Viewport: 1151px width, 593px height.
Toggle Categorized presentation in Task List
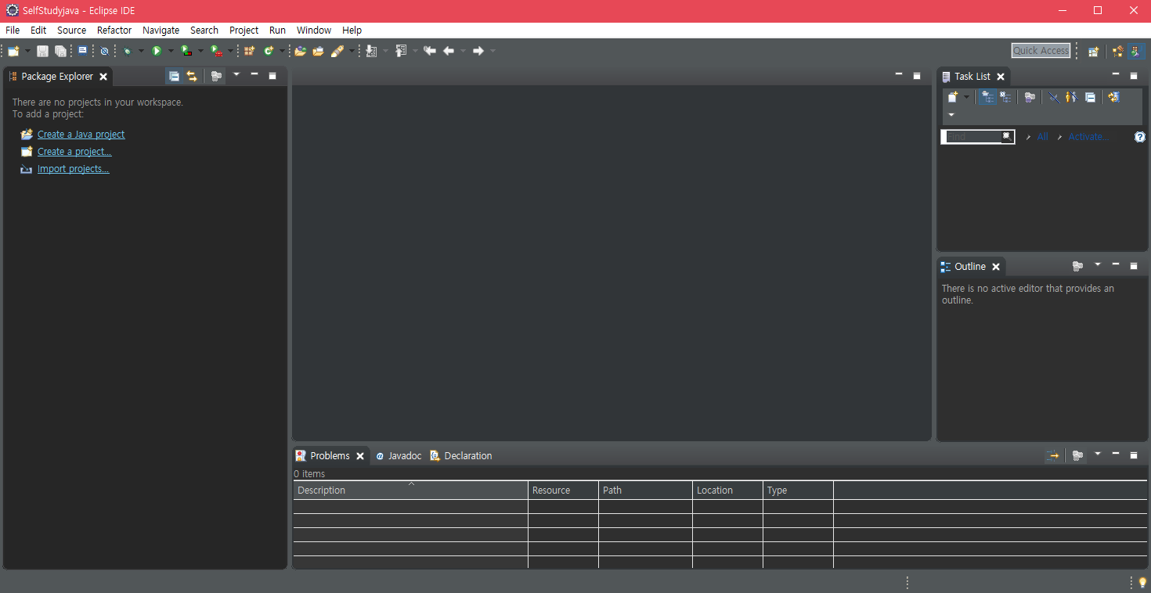tap(988, 97)
